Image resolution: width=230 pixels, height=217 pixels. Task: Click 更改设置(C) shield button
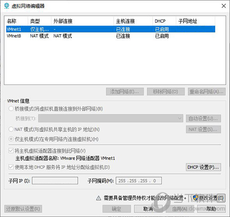point(208,198)
